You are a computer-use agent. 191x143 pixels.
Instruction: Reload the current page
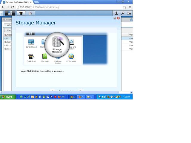[x=13, y=7]
